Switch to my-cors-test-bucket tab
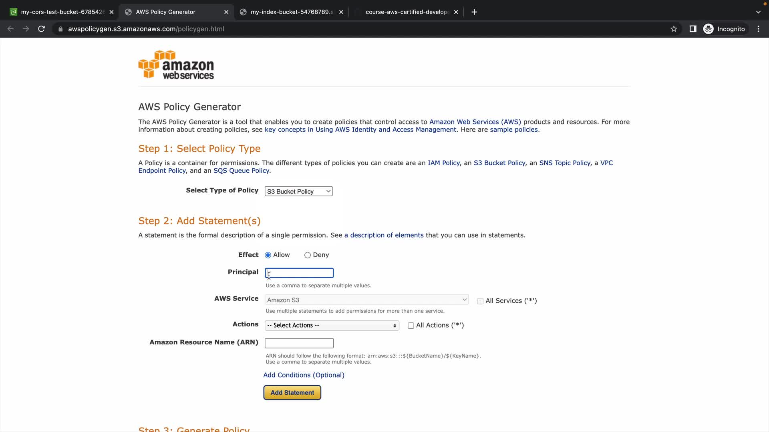This screenshot has width=769, height=432. 60,12
